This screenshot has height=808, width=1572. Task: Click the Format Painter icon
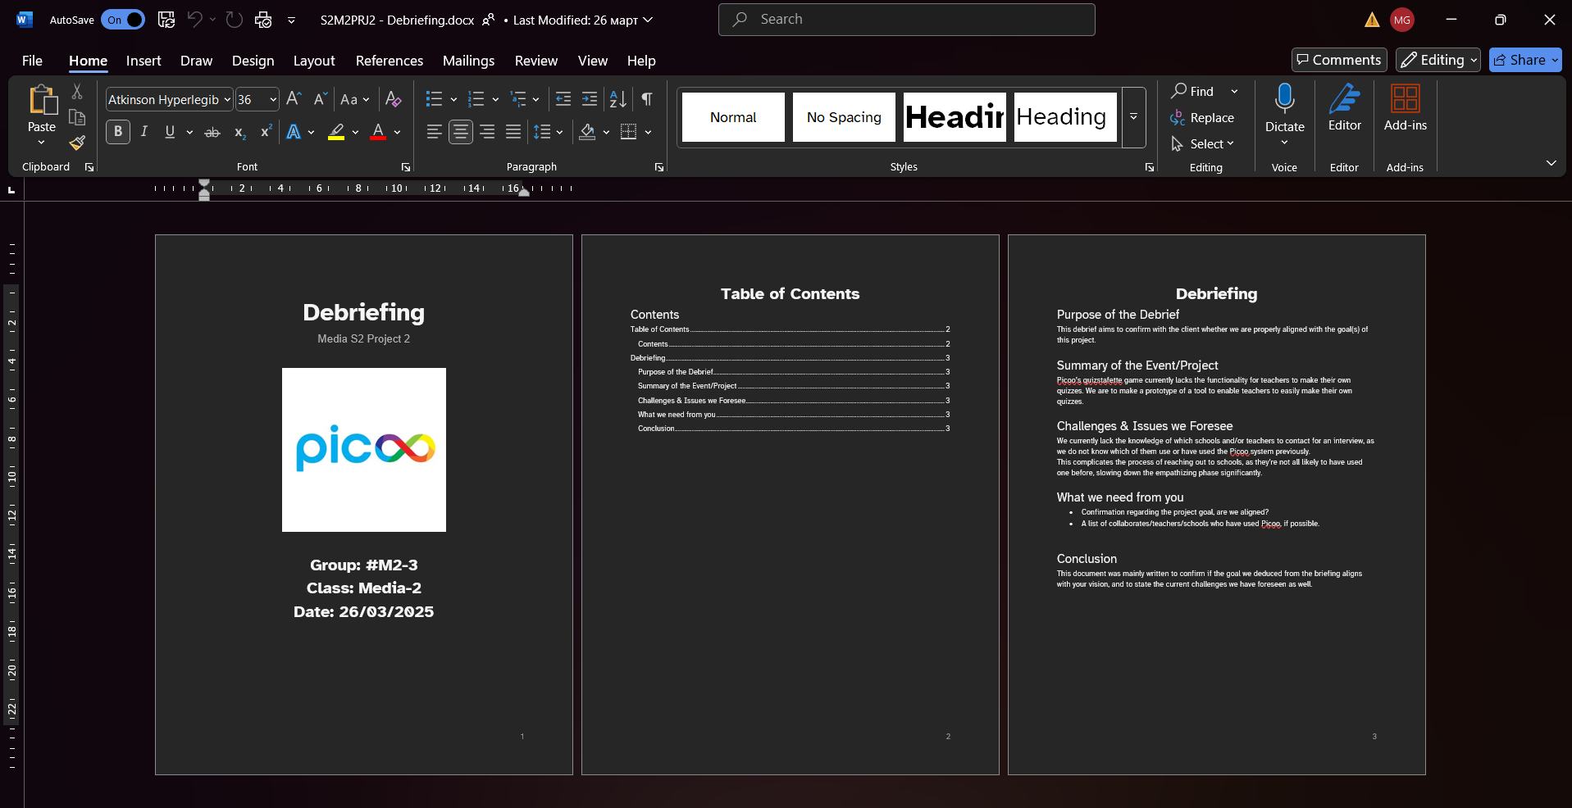coord(77,143)
